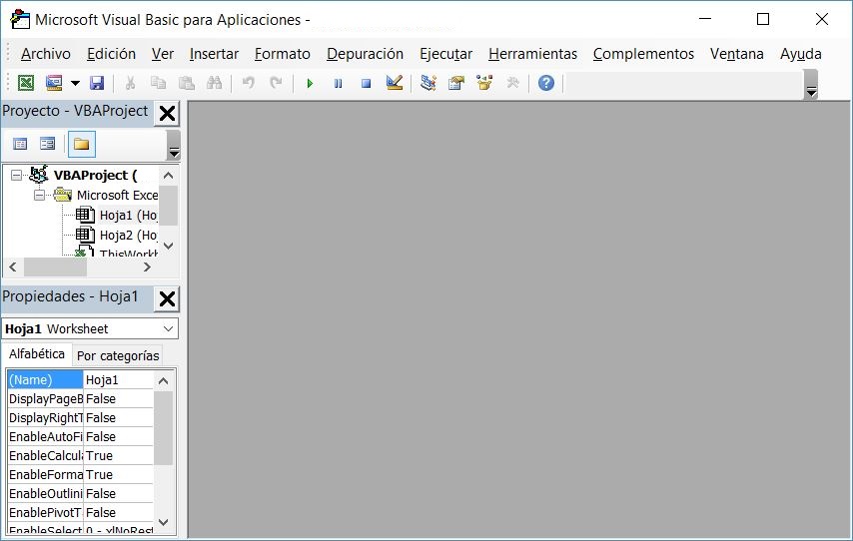Toggle Design Mode icon
853x541 pixels.
(x=395, y=83)
